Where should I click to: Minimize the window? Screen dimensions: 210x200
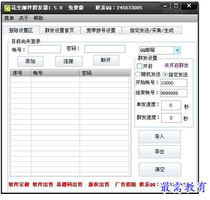click(165, 6)
